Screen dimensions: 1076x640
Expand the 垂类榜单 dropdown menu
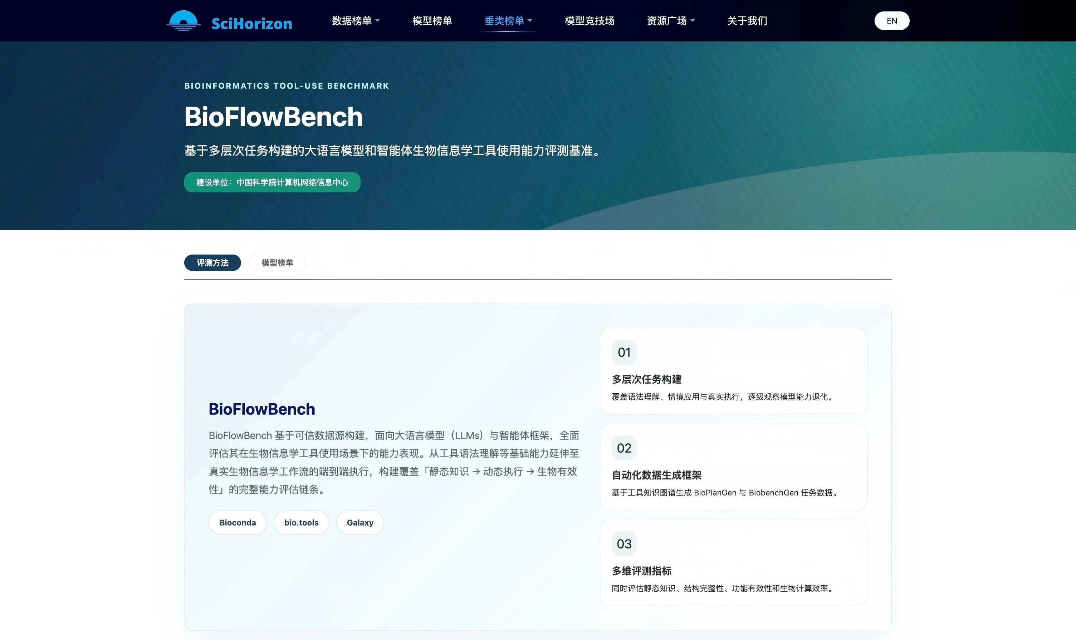[x=508, y=21]
